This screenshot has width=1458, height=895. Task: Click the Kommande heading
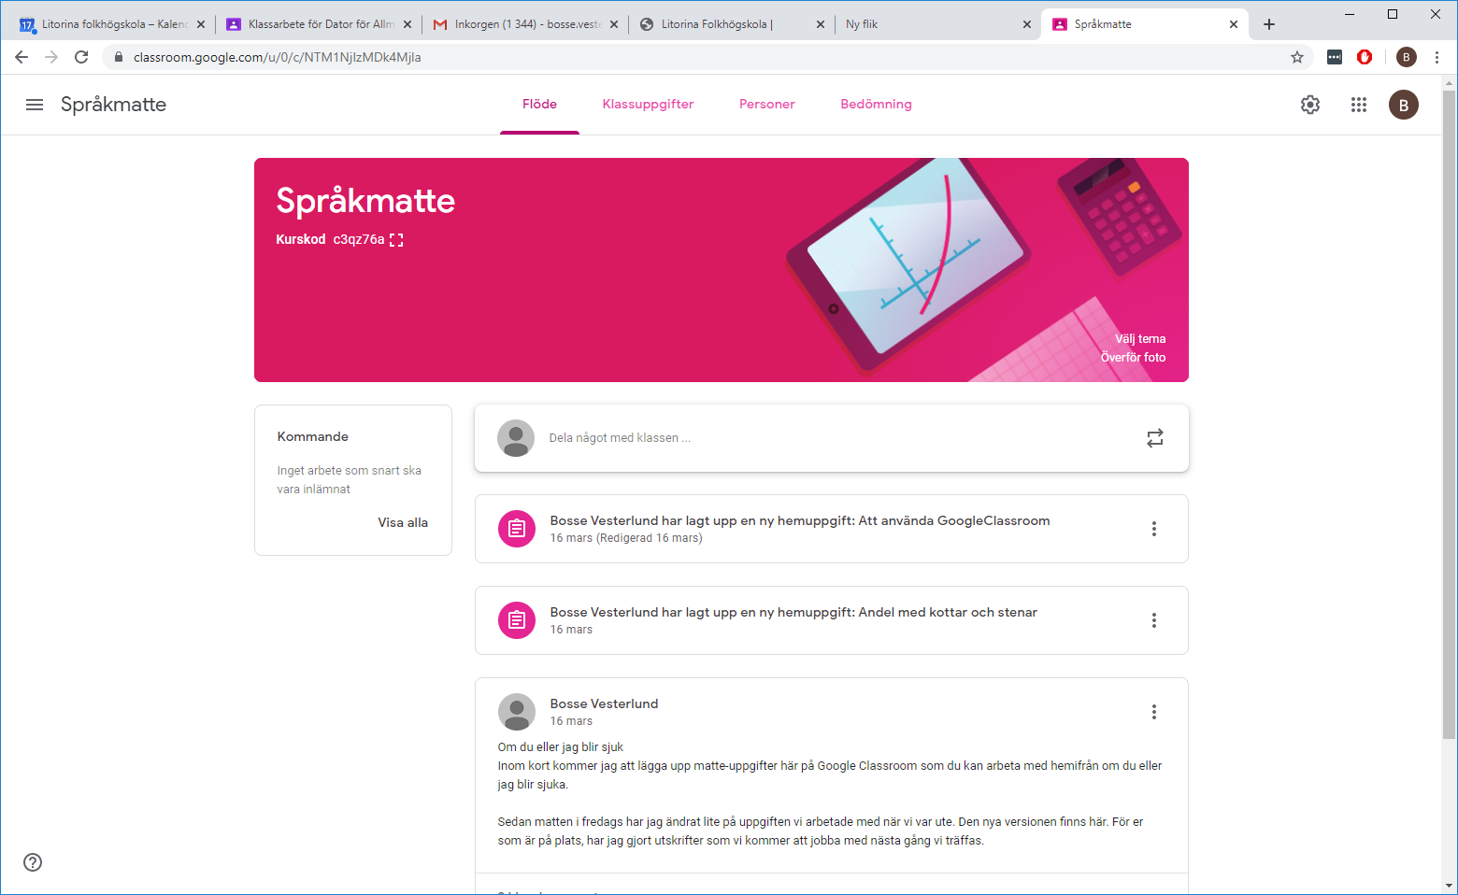(312, 436)
